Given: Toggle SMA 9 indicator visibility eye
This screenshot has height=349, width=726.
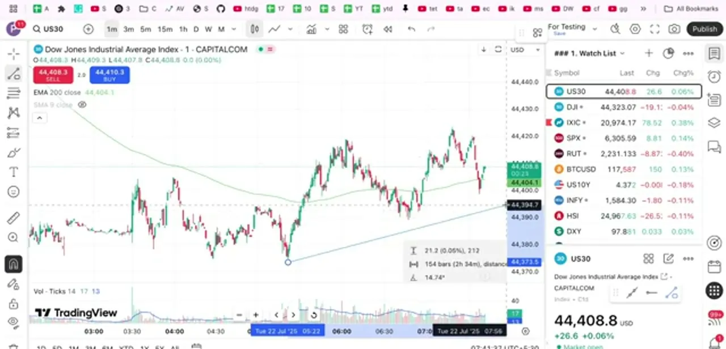Looking at the screenshot, I should click(82, 105).
